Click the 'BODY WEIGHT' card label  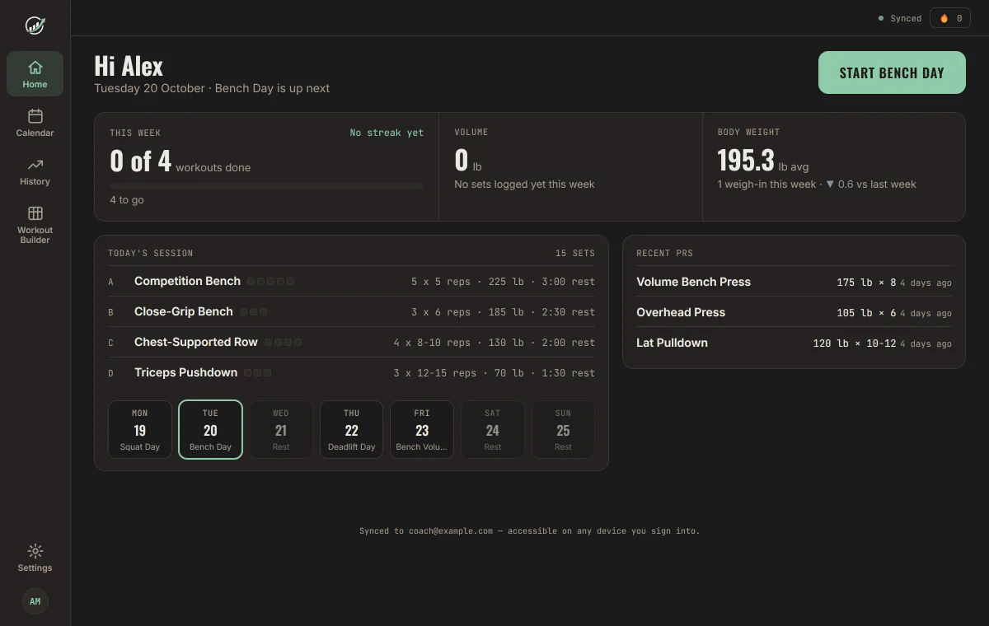[x=748, y=132]
